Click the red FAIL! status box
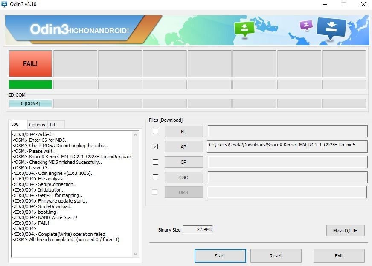 (30, 64)
